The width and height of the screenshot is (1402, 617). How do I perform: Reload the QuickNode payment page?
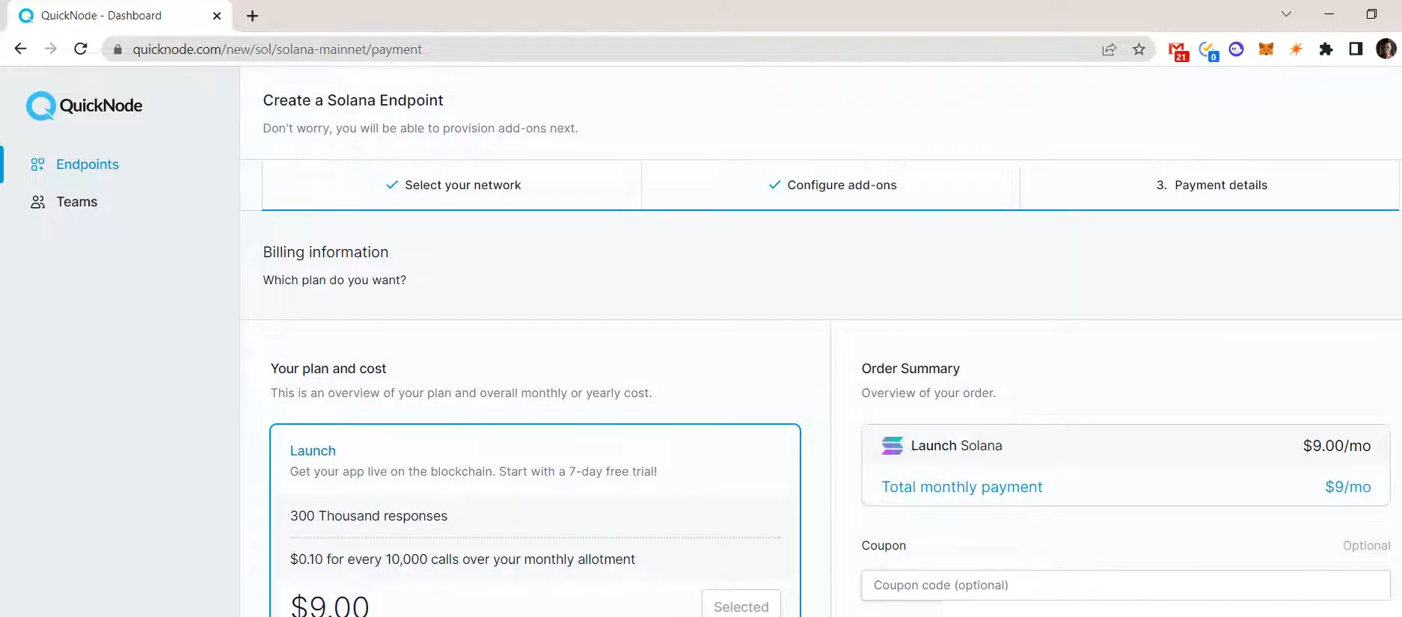81,49
